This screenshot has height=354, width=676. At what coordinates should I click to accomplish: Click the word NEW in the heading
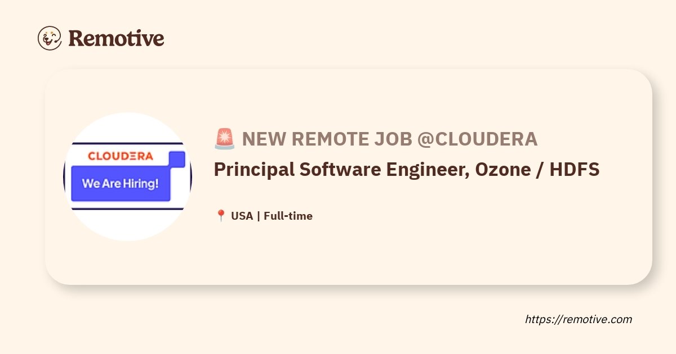[261, 139]
